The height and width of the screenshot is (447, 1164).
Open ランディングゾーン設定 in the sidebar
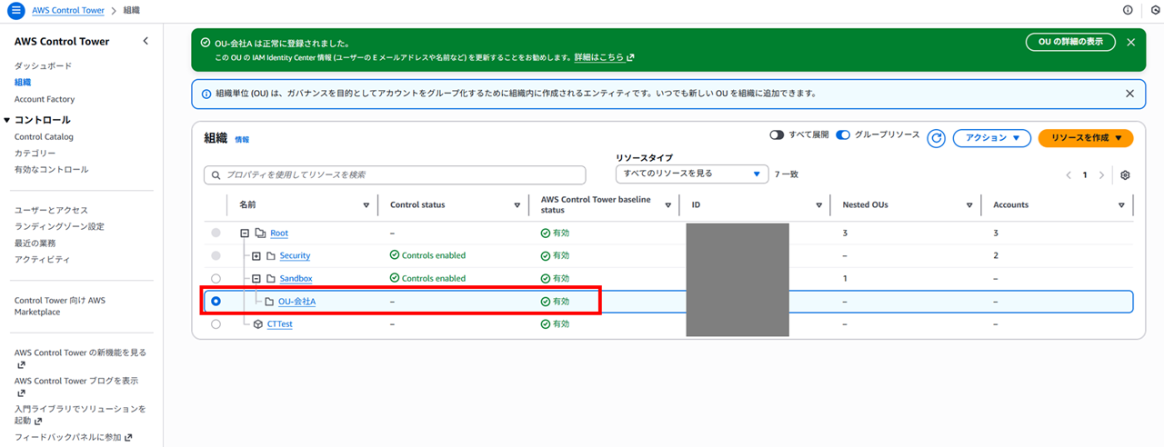pos(59,226)
